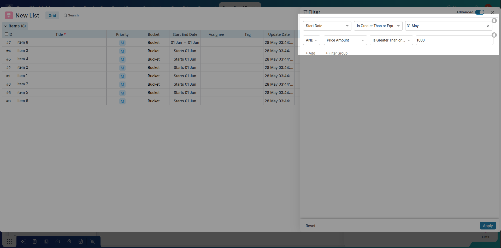Open the AND logic dropdown
501x248 pixels.
tap(311, 40)
